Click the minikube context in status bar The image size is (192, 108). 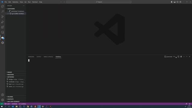point(14,104)
